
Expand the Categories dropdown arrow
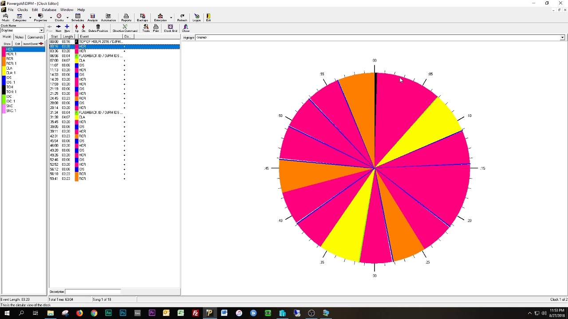(30, 18)
